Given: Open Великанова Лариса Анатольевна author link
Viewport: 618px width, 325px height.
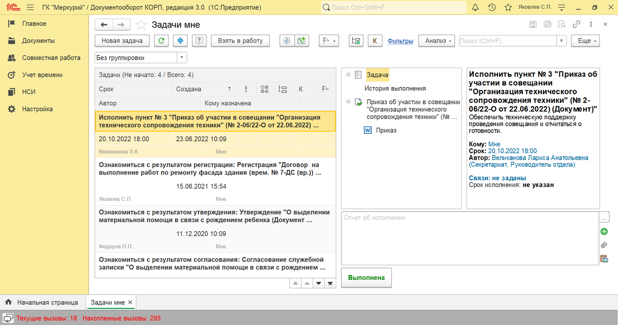Looking at the screenshot, I should click(540, 158).
